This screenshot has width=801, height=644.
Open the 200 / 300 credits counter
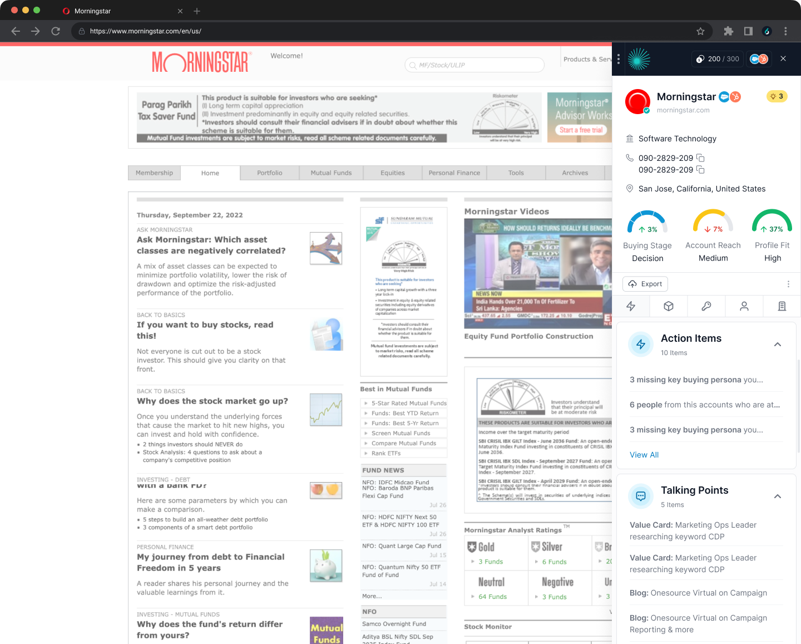click(x=718, y=59)
